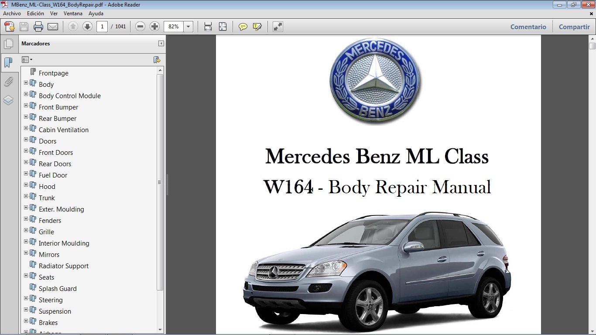
Task: Click the Attachments paperclip icon
Action: click(x=9, y=82)
